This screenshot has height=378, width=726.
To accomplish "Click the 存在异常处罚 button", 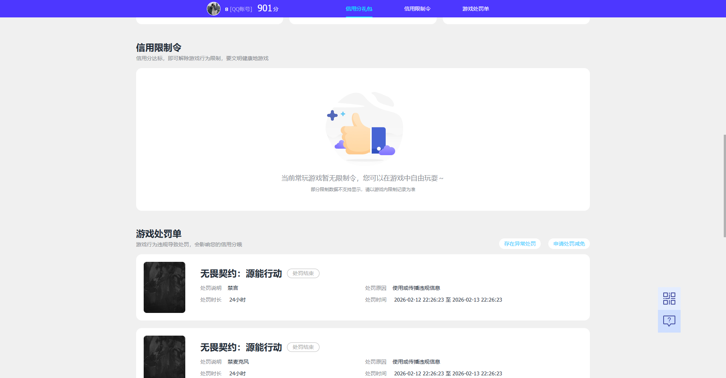I will (x=520, y=244).
